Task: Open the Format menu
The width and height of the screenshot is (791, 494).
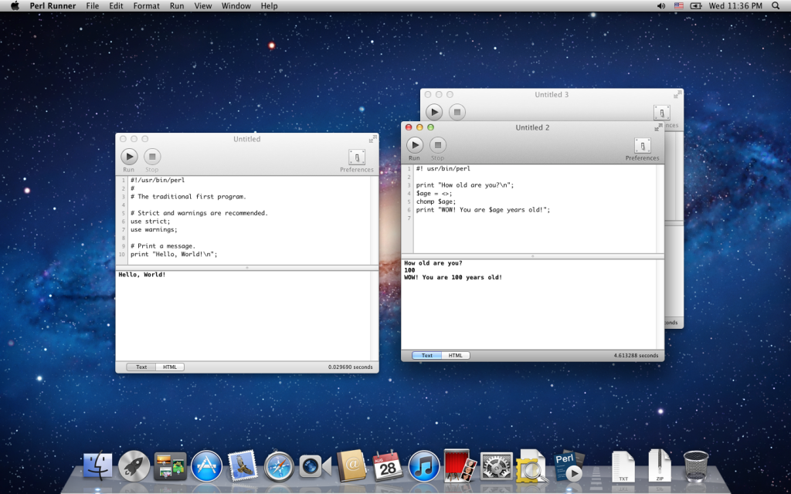Action: tap(146, 6)
